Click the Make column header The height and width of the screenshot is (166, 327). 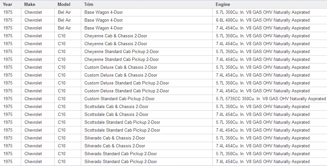click(x=38, y=4)
